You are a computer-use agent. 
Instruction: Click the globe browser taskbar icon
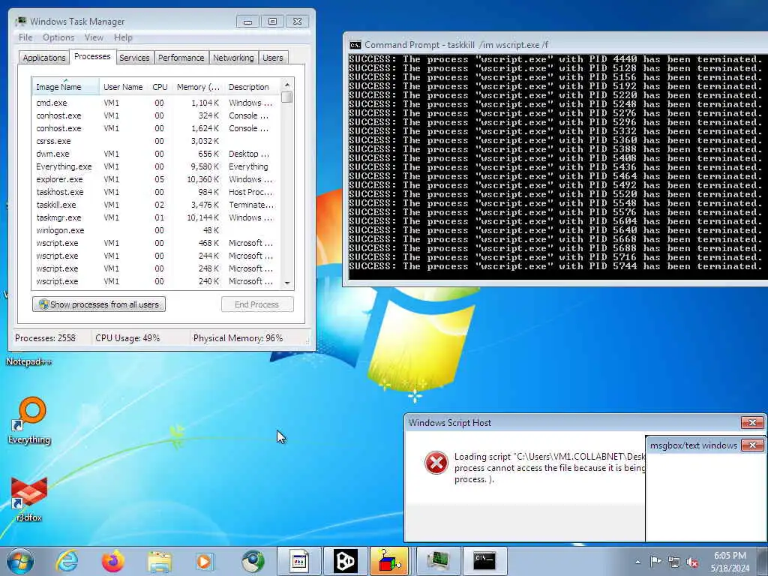tap(253, 561)
